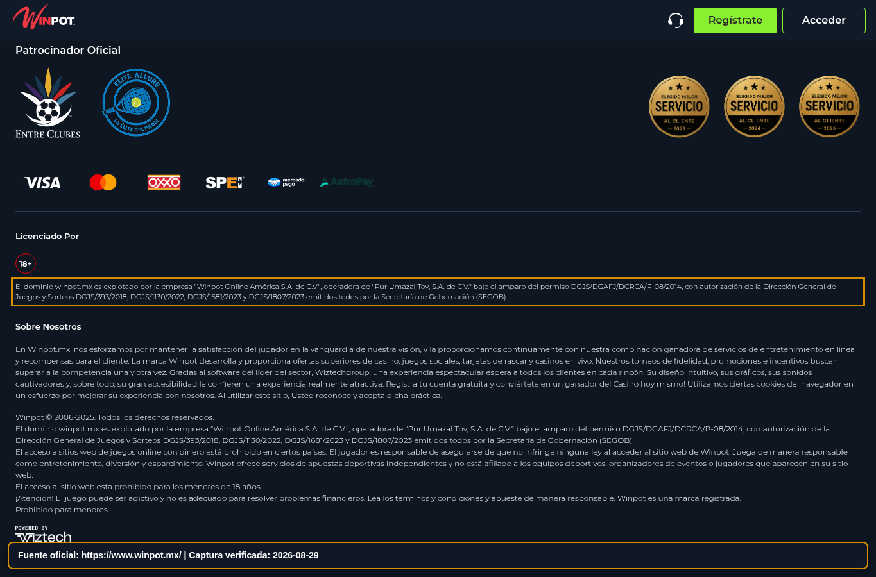Click the 2025 Servicio al Cliente badge
876x577 pixels.
click(x=829, y=106)
